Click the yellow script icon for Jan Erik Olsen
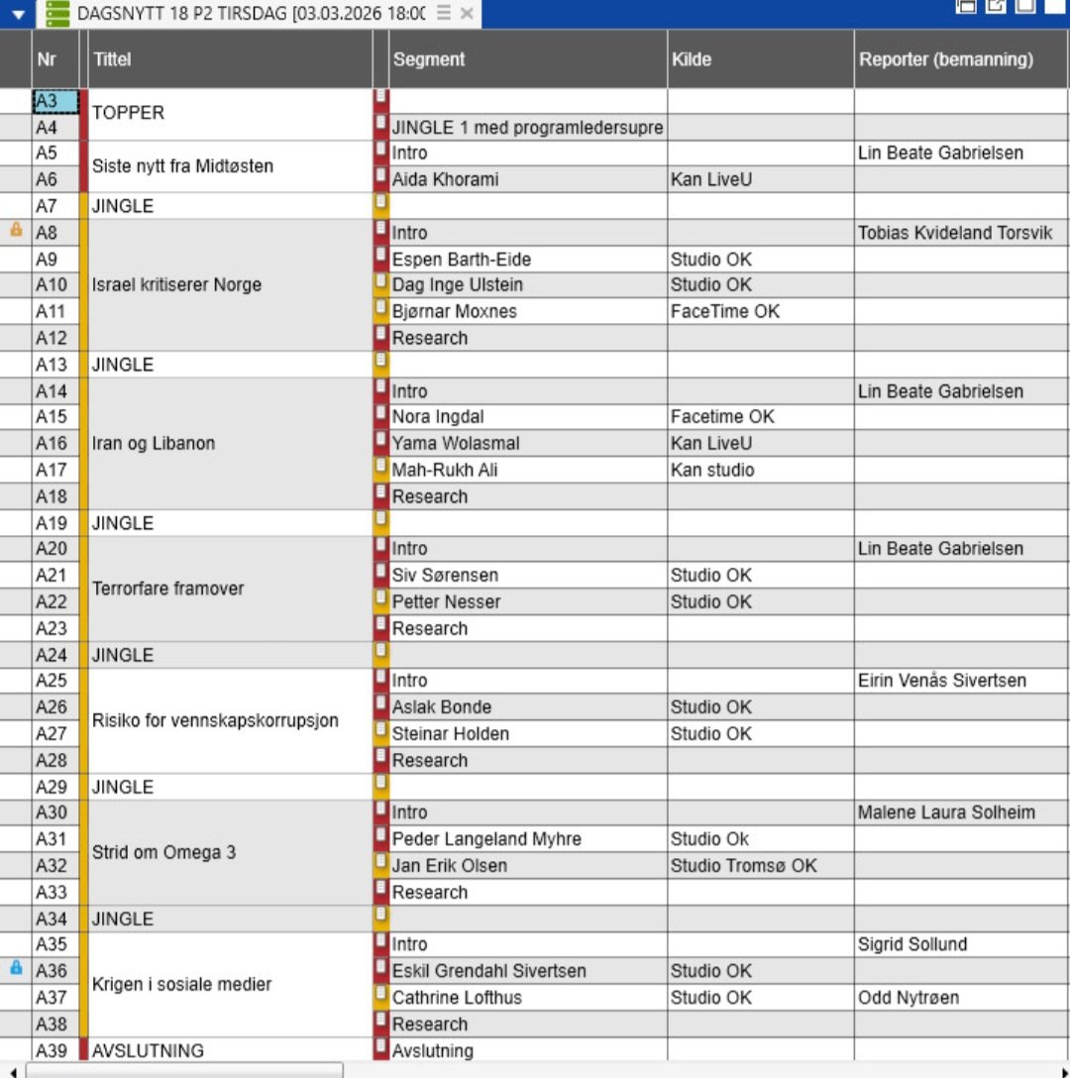The width and height of the screenshot is (1070, 1078). [380, 863]
